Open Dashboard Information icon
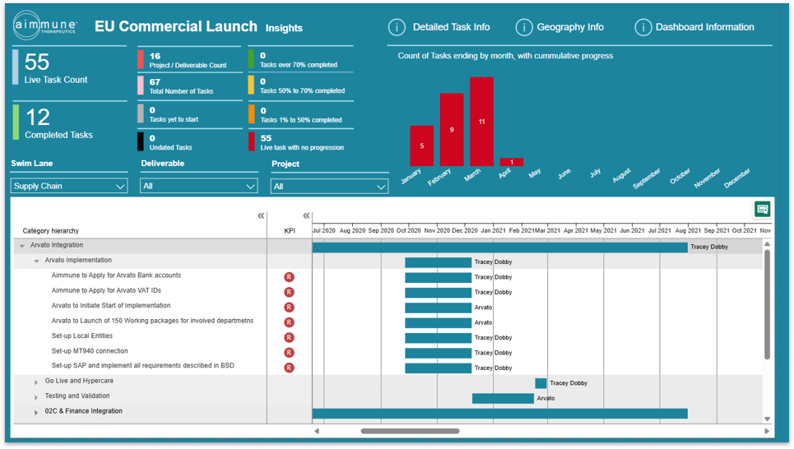Screen dimensions: 794x449 (x=643, y=27)
